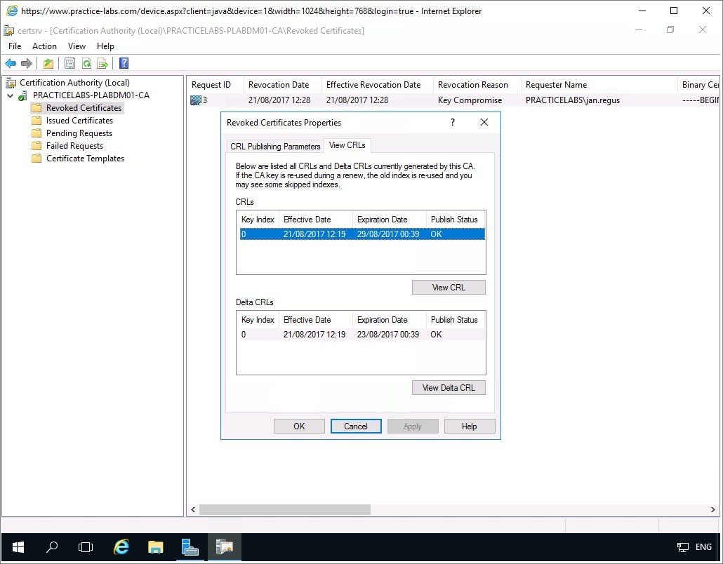Collapse the PRACTICELABS-PLABDM01-CA tree node

(10, 96)
